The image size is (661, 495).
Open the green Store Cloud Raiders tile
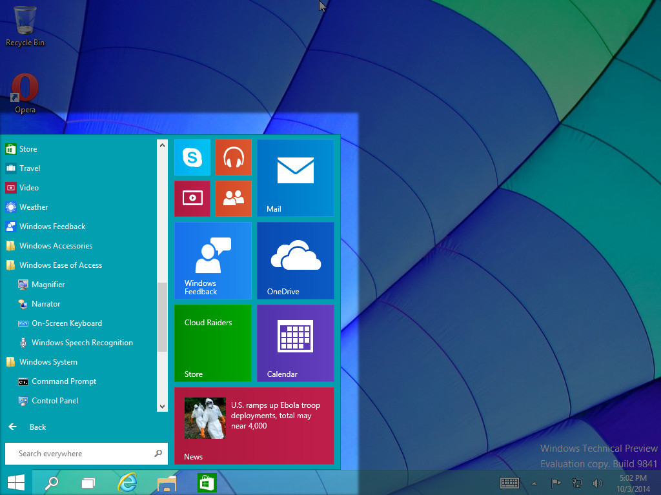point(213,343)
